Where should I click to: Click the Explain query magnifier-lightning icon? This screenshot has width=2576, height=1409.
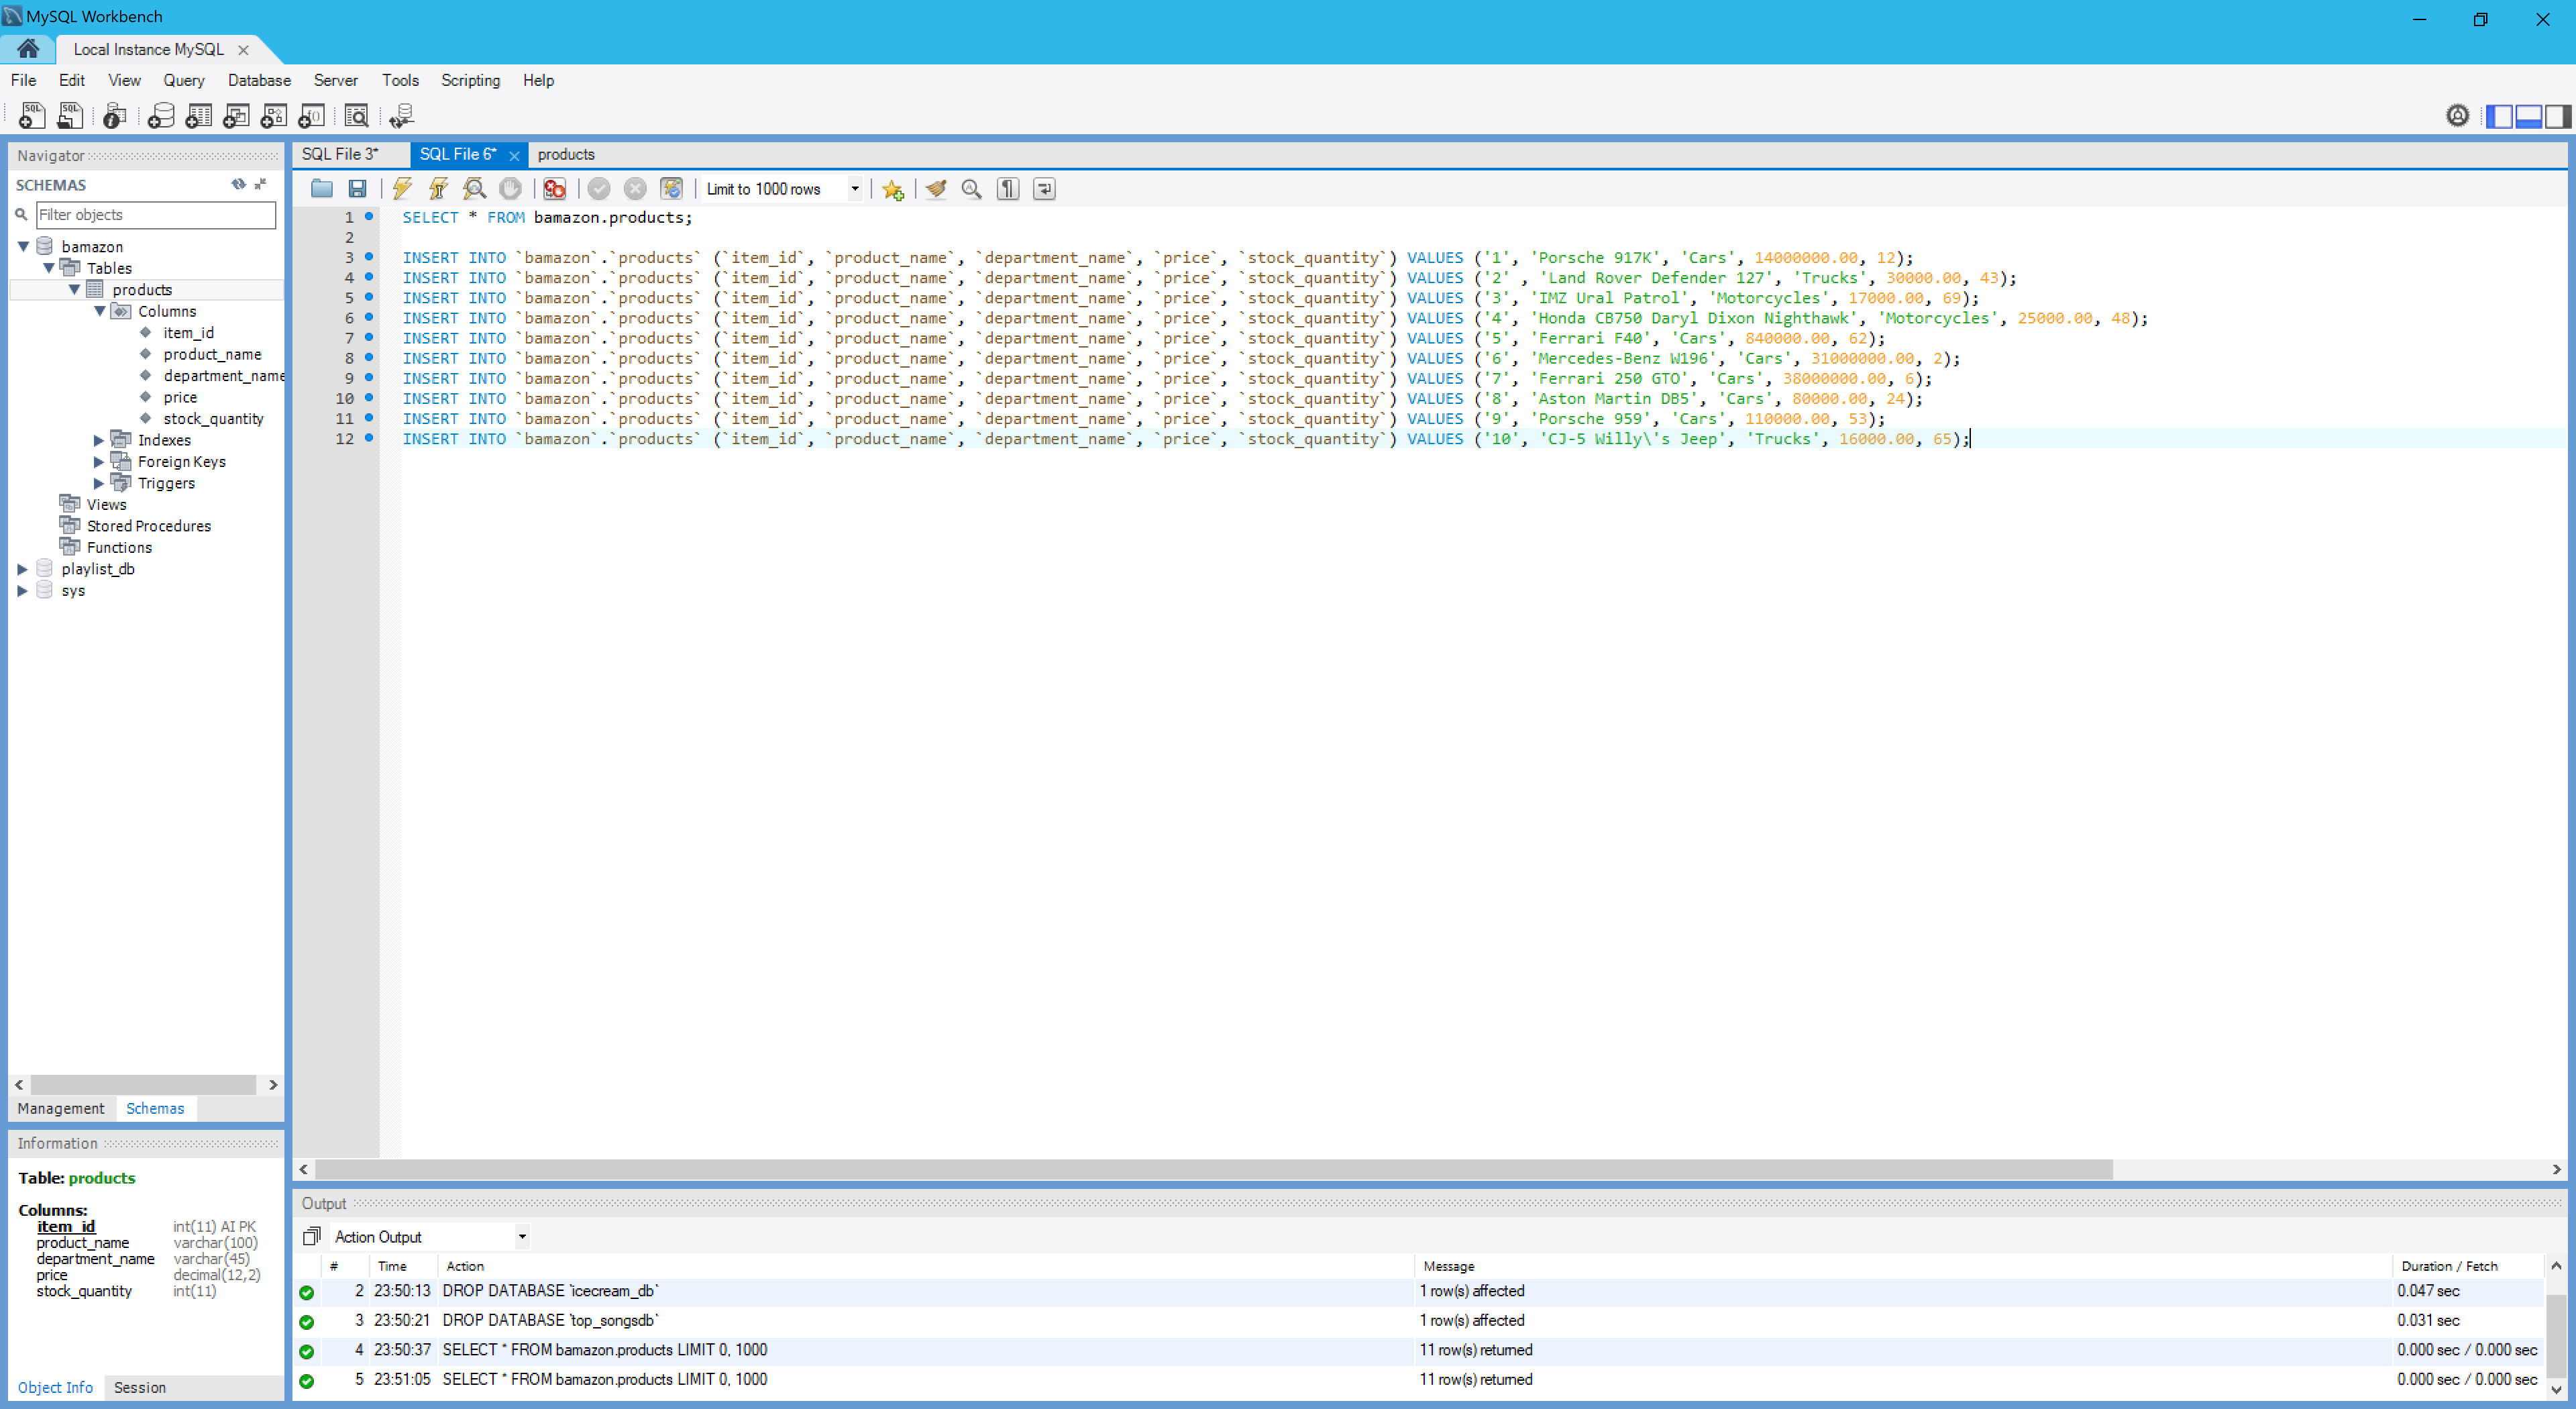(x=475, y=188)
